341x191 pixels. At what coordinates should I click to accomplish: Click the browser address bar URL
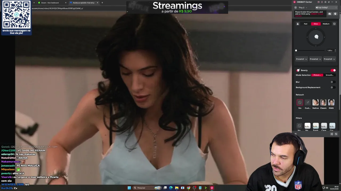tap(57, 8)
